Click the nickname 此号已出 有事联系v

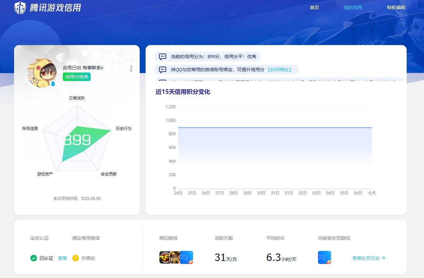[83, 68]
